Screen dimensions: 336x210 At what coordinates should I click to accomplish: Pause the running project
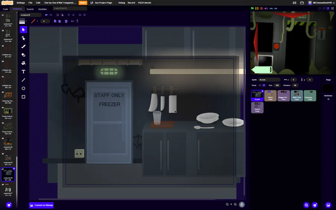tap(257, 8)
